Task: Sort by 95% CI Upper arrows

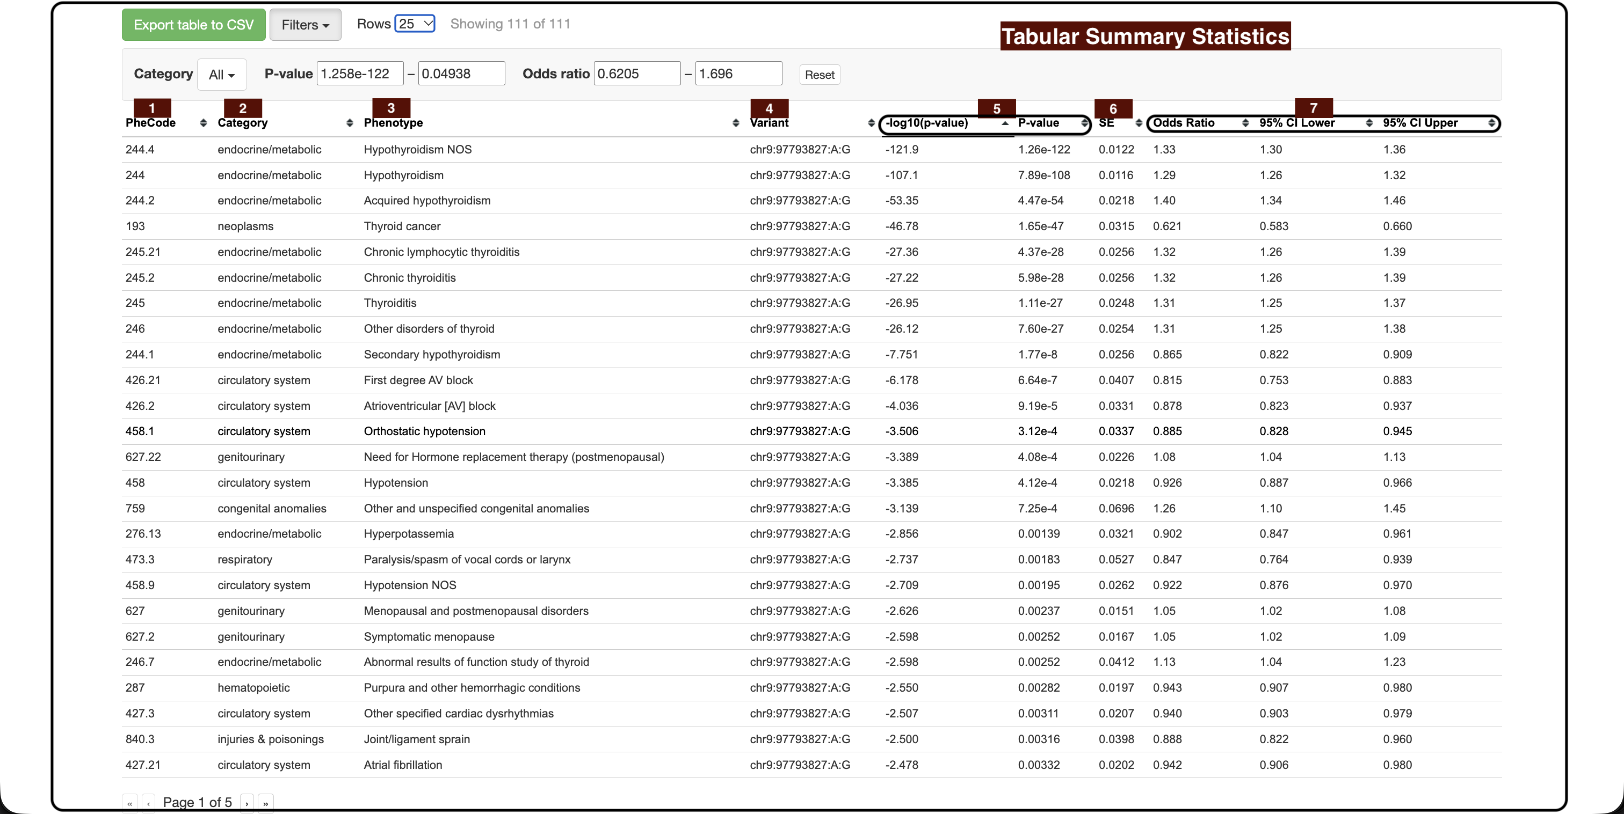Action: [1491, 123]
